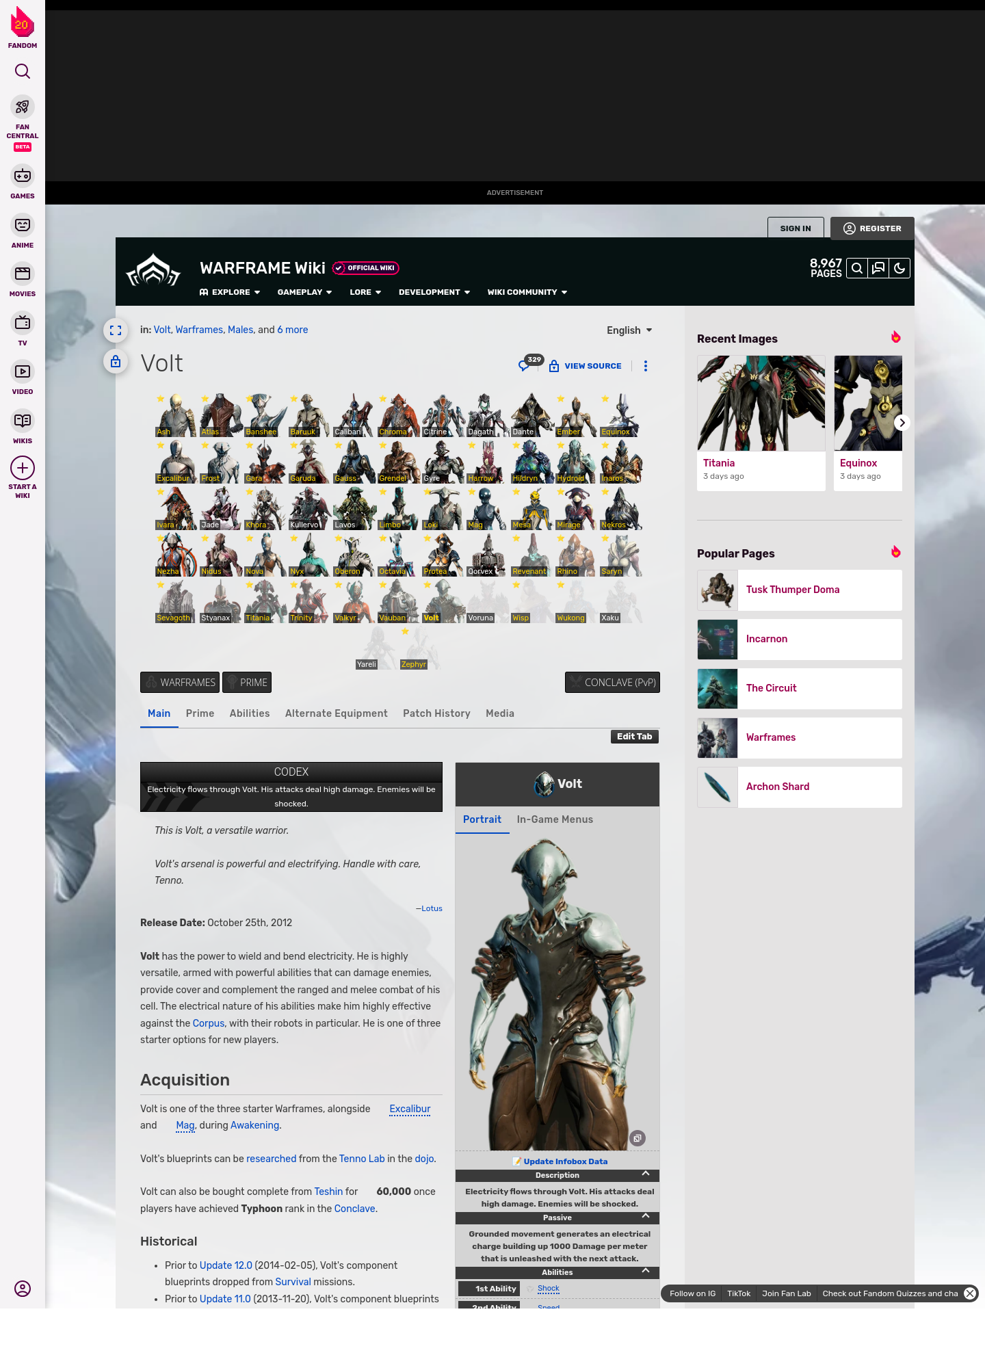Expand the '6 more' categories link

pyautogui.click(x=293, y=330)
